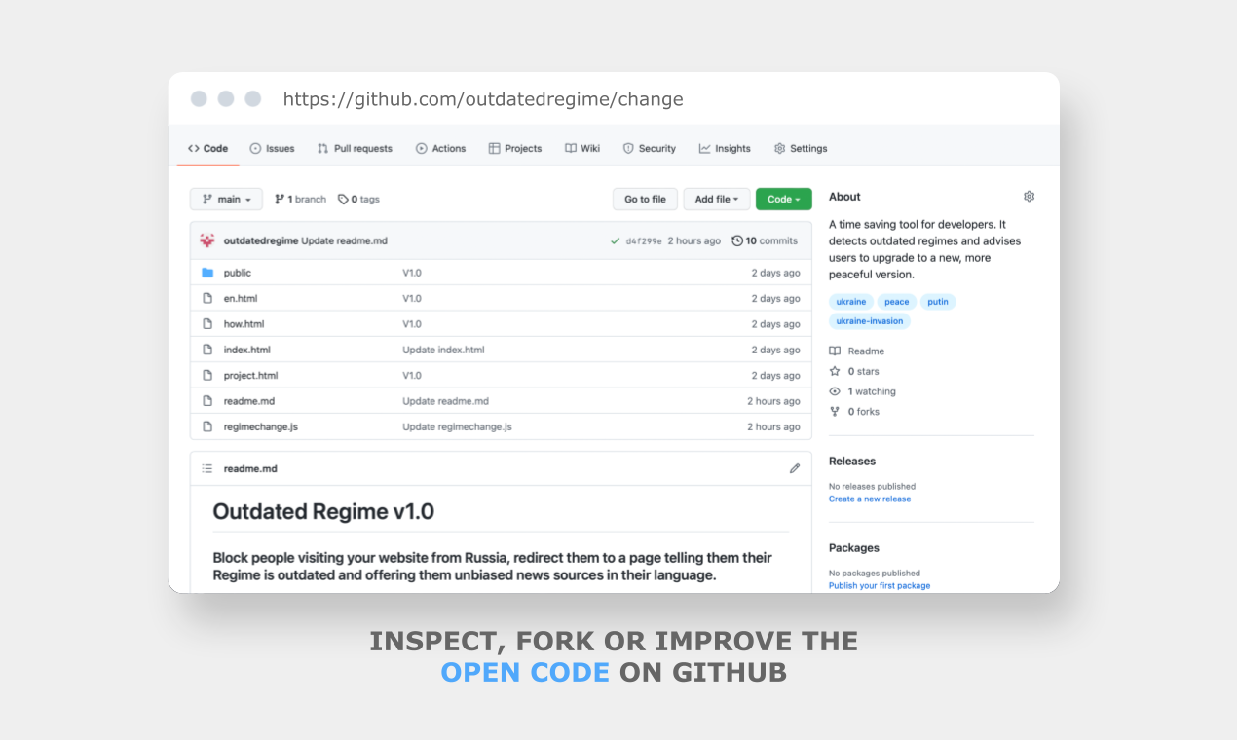Open the Issues tab
This screenshot has width=1237, height=740.
272,148
